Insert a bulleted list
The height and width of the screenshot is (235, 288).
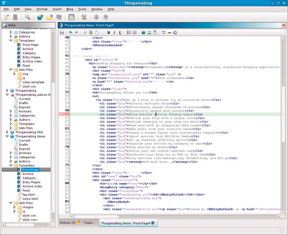(129, 33)
